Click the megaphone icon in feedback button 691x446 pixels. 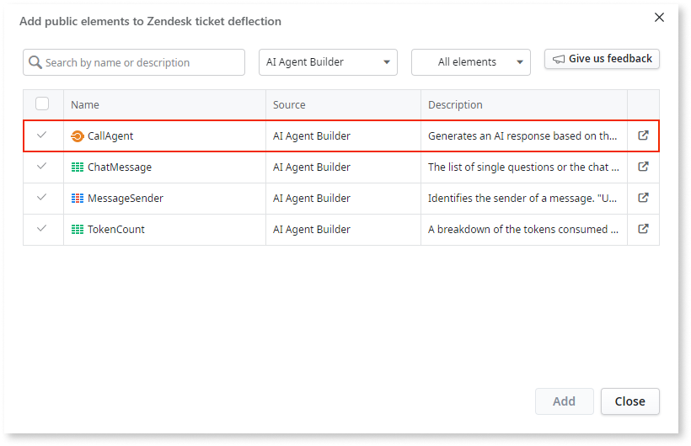tap(559, 59)
